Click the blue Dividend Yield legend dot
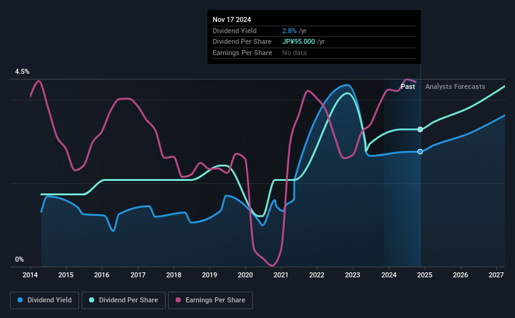Screen dimensions: 515x318 coord(20,300)
